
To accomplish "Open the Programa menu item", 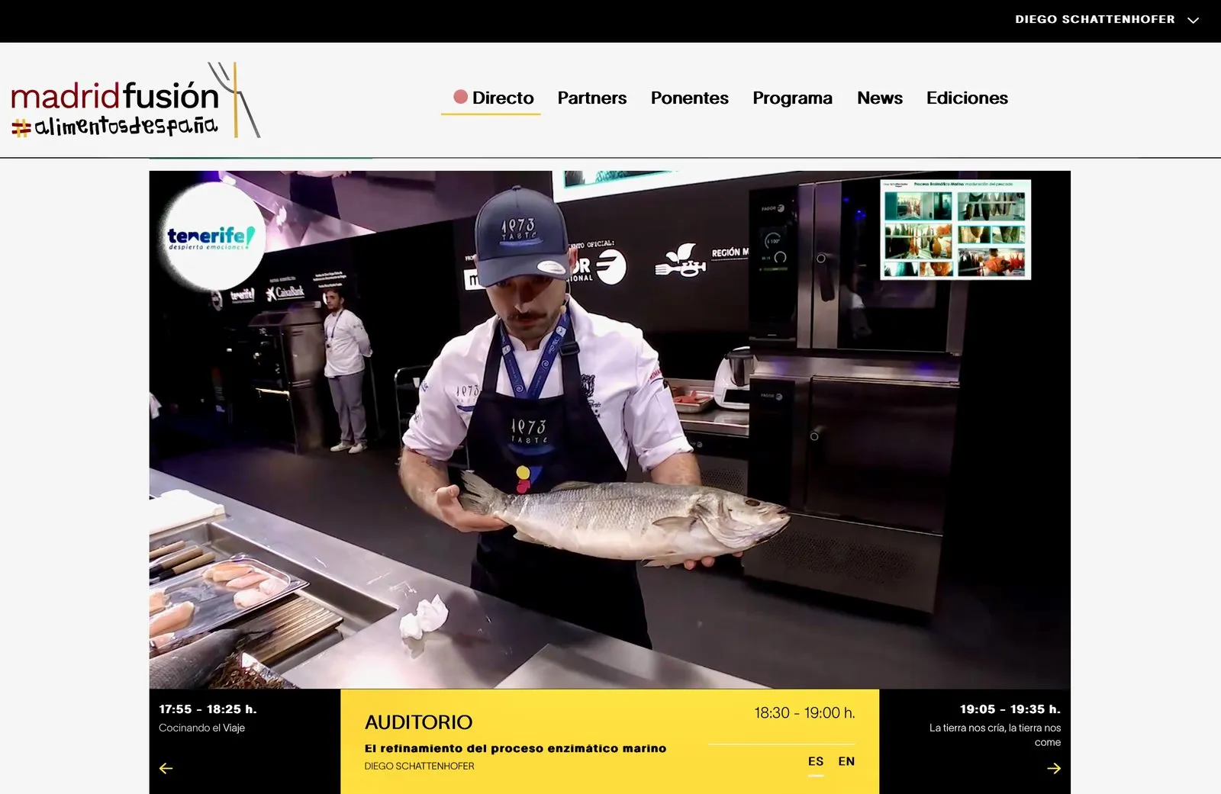I will pyautogui.click(x=792, y=98).
